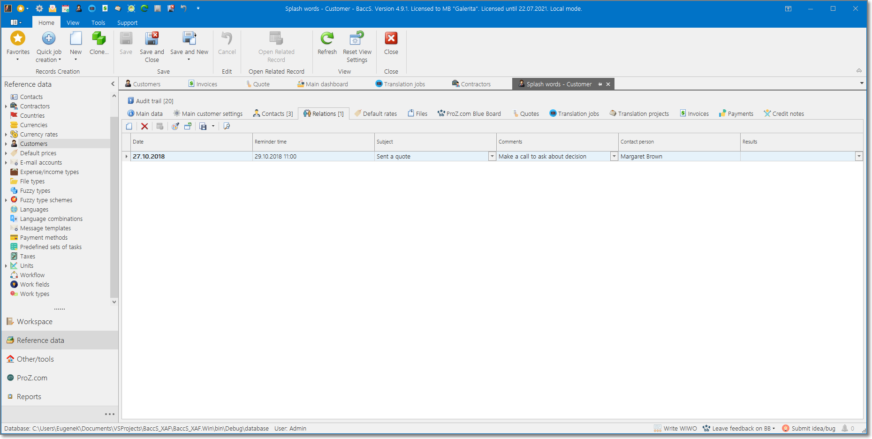Click the red X delete icon in grid toolbar
The width and height of the screenshot is (872, 439).
tap(144, 126)
